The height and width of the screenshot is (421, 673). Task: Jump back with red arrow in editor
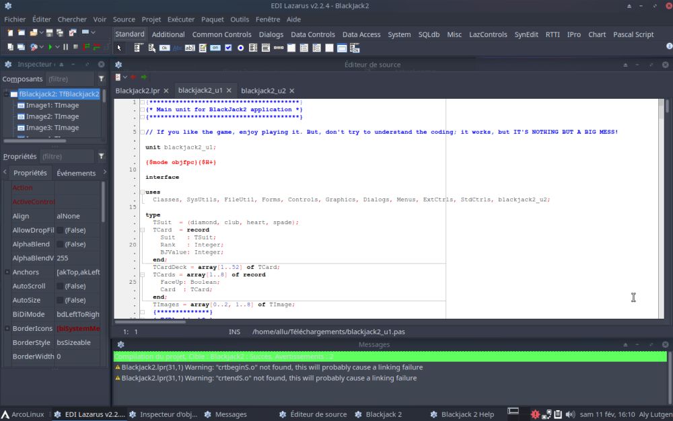pos(133,77)
